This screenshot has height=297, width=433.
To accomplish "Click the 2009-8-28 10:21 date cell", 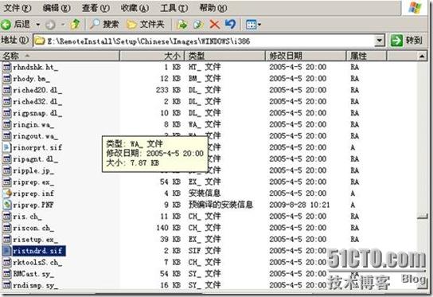I will (299, 205).
